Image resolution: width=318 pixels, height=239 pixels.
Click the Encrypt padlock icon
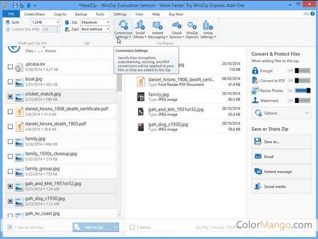pos(255,71)
